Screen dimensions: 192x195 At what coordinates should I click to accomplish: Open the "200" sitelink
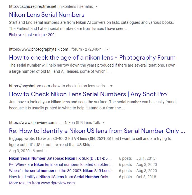click(x=51, y=35)
